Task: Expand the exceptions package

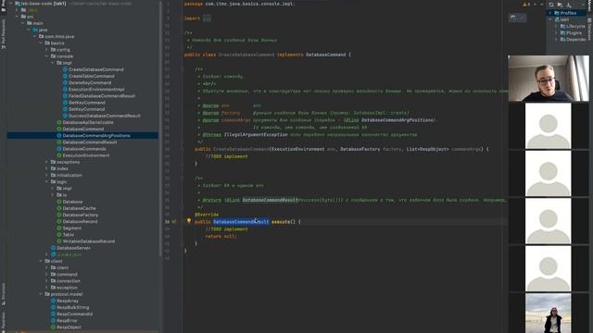Action: coord(47,162)
